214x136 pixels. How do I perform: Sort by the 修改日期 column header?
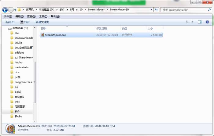[x=101, y=28]
